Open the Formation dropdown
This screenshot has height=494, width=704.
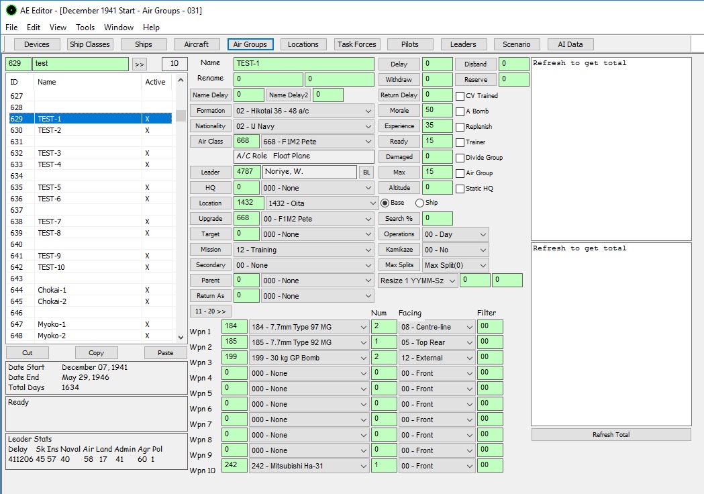(303, 110)
